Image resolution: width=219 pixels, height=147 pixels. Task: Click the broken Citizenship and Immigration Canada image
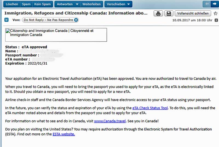pyautogui.click(x=56, y=35)
